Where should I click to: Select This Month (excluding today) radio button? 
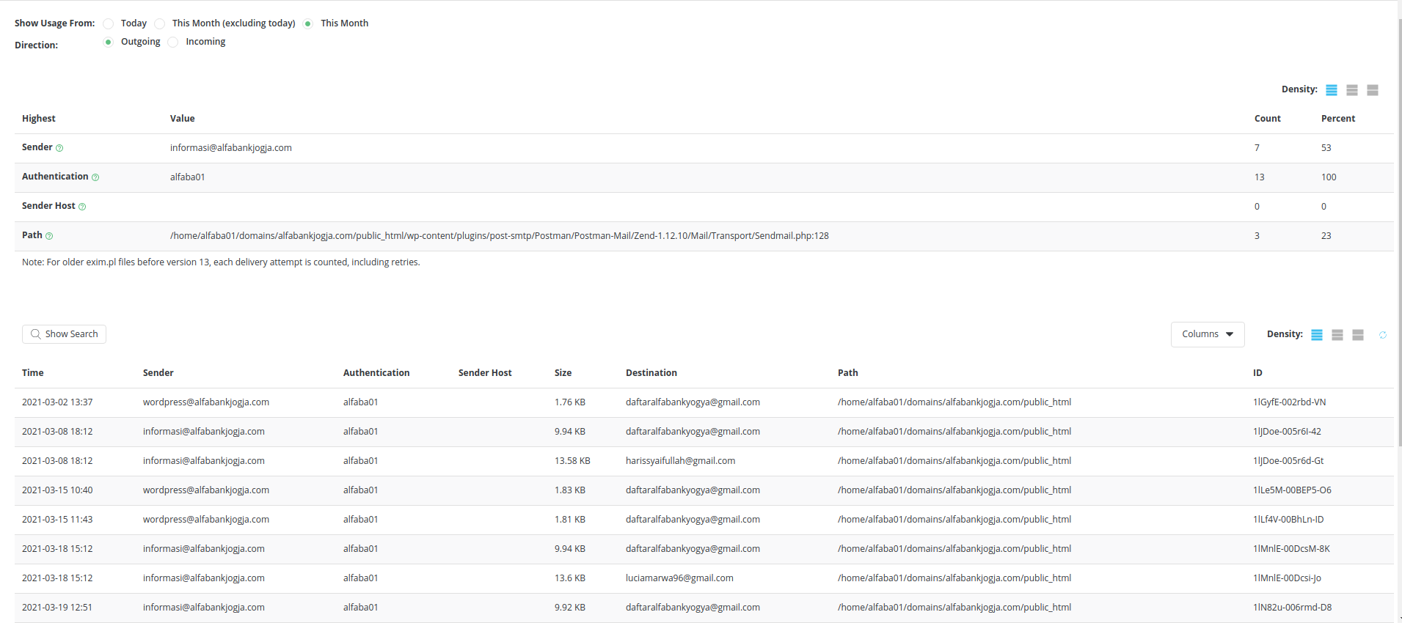(160, 23)
